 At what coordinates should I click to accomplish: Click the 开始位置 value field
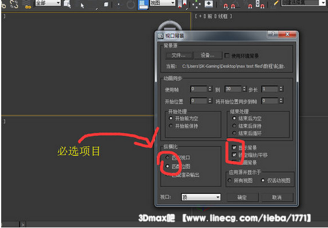(199, 101)
